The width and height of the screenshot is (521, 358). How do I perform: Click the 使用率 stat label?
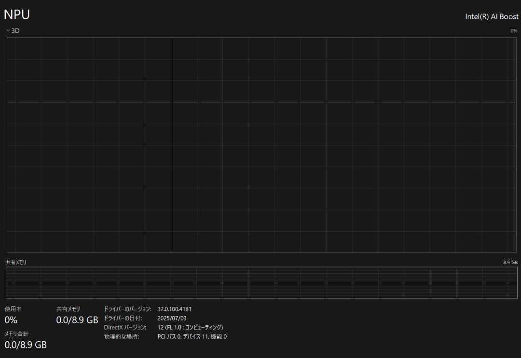(x=13, y=309)
